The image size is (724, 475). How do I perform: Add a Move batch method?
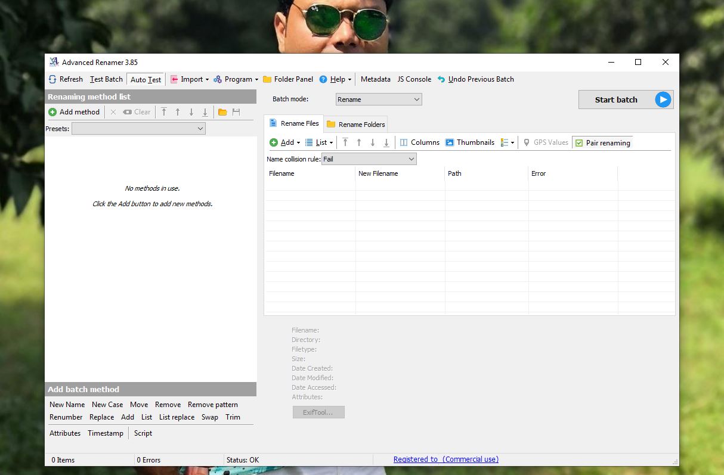[x=139, y=405]
